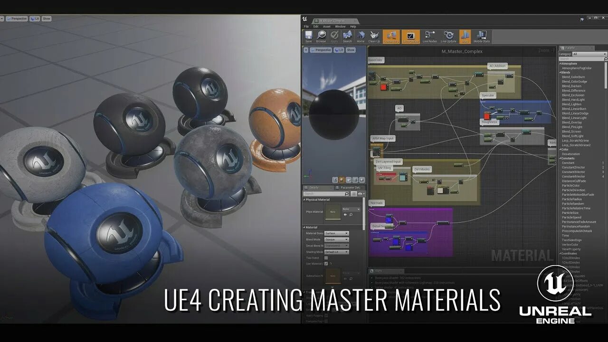
Task: Click the Phys Material None thumbnail
Action: pos(332,212)
